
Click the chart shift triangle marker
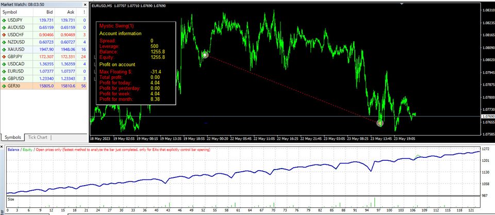tap(402, 4)
